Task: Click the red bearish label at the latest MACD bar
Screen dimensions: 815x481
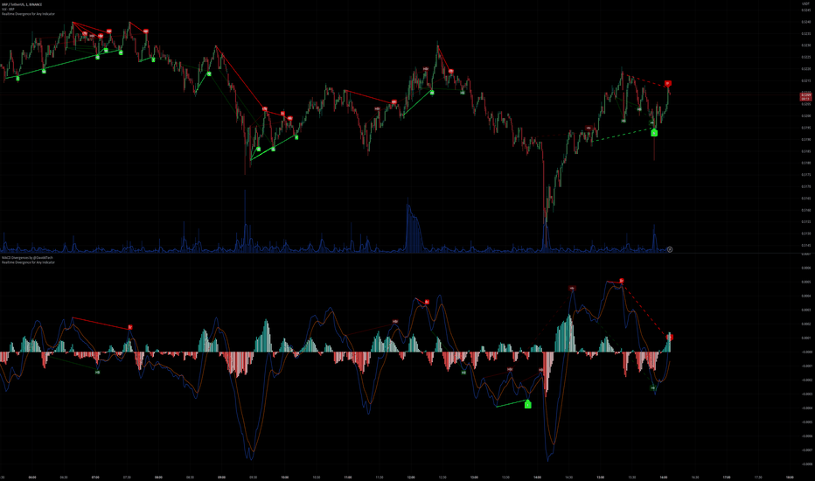Action: pos(670,338)
